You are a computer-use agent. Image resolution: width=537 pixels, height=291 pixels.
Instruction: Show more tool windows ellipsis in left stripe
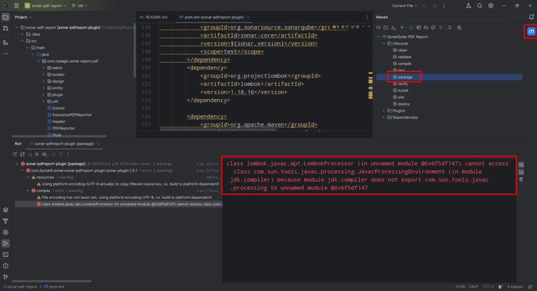pos(5,54)
